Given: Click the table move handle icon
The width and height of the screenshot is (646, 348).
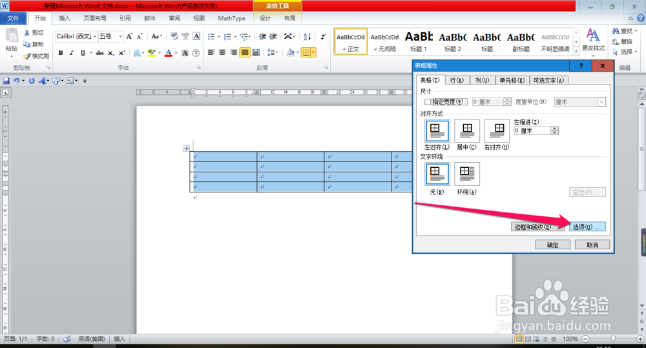Looking at the screenshot, I should click(x=186, y=148).
